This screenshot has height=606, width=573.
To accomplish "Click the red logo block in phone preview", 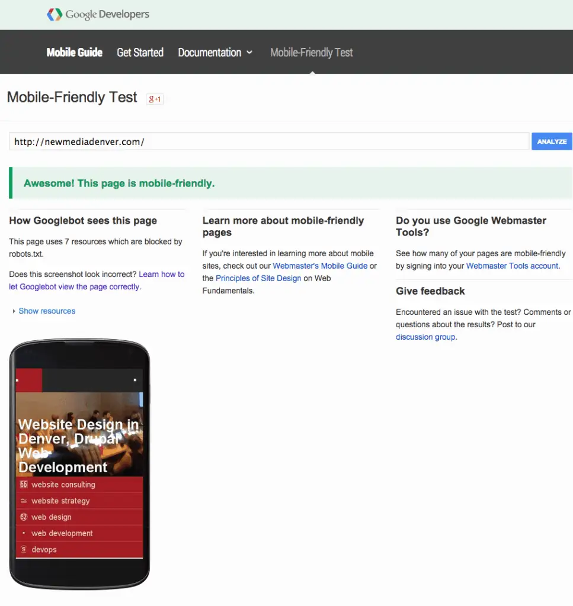I will tap(29, 381).
